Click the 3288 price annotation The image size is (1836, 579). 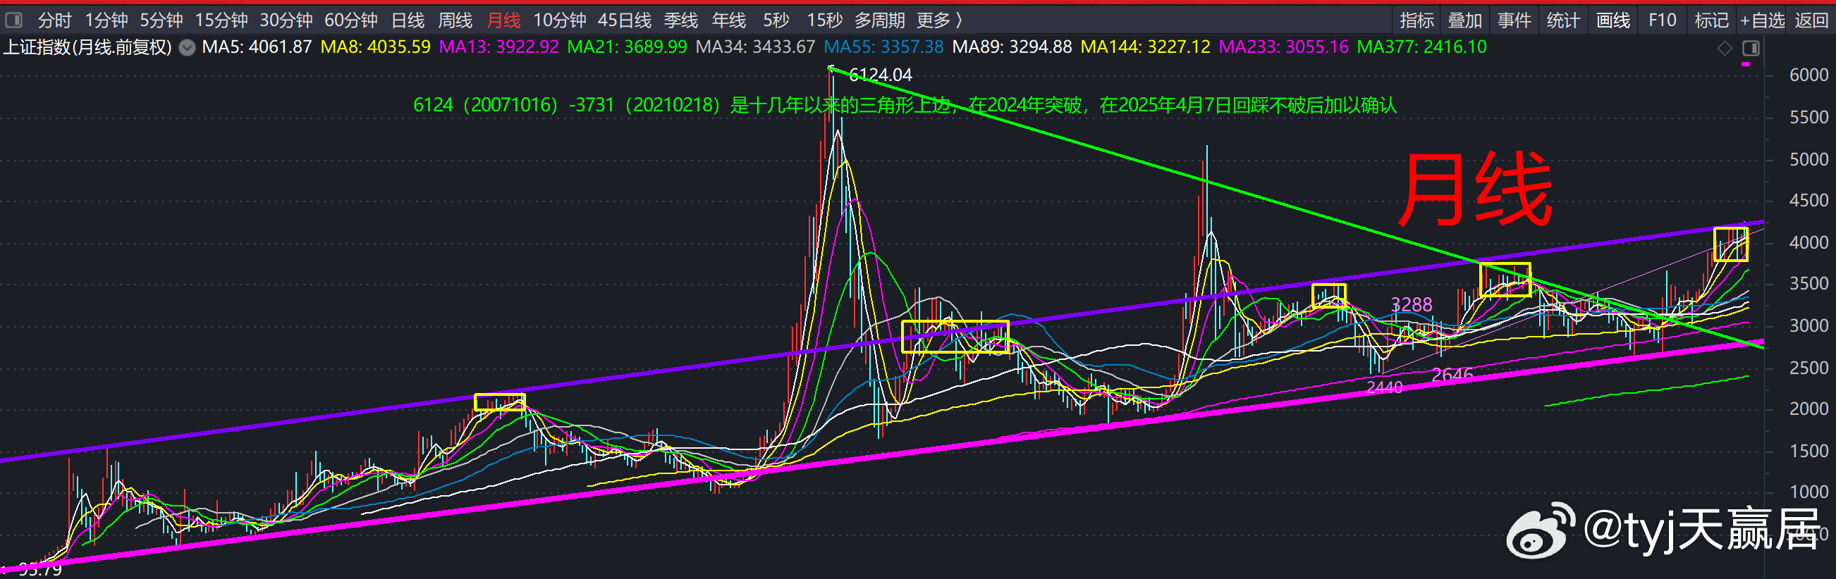point(1412,305)
